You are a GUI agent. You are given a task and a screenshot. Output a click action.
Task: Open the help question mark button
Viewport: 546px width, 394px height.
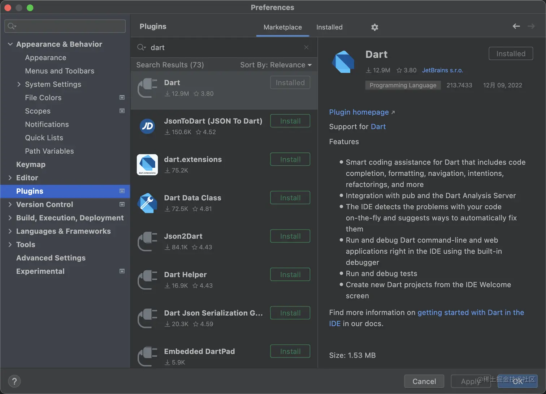14,381
